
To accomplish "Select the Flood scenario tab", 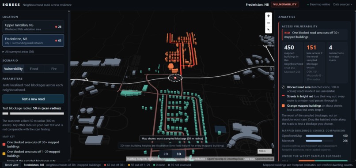I will tap(34, 69).
